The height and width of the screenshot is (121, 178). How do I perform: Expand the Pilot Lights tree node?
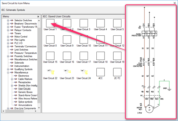click(8, 40)
